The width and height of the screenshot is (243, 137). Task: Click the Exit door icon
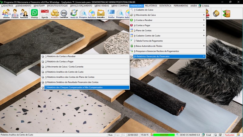(226, 13)
